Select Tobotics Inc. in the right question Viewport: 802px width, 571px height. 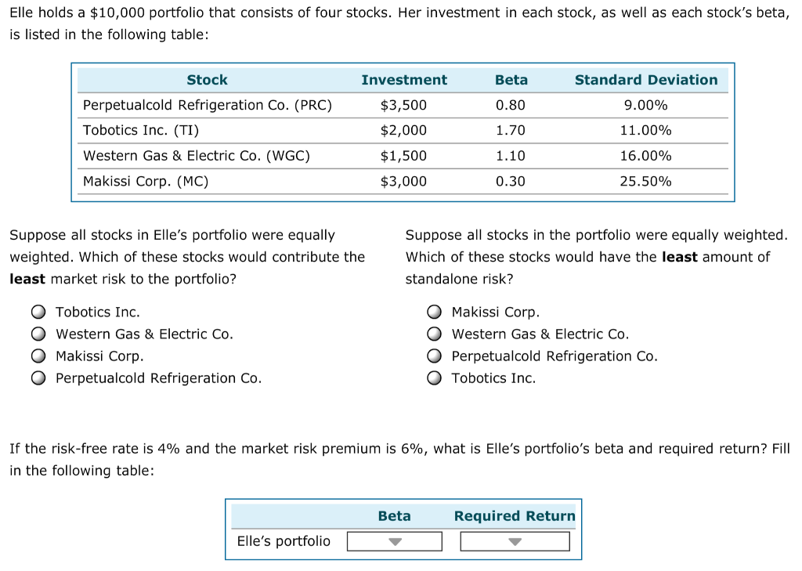pyautogui.click(x=434, y=378)
